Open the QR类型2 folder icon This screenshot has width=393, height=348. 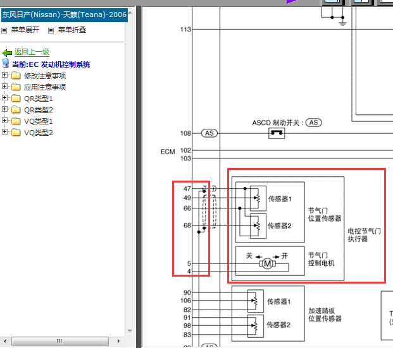coord(16,109)
